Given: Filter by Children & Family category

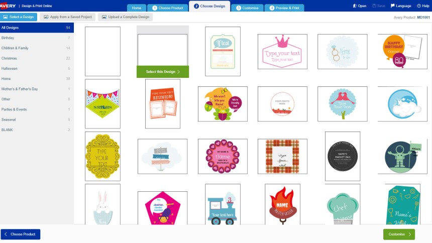Looking at the screenshot, I should [37, 48].
